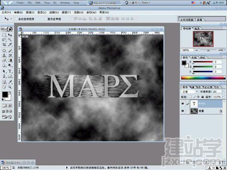This screenshot has width=227, height=170.
Task: Choose the Crop tool
Action: [4, 44]
